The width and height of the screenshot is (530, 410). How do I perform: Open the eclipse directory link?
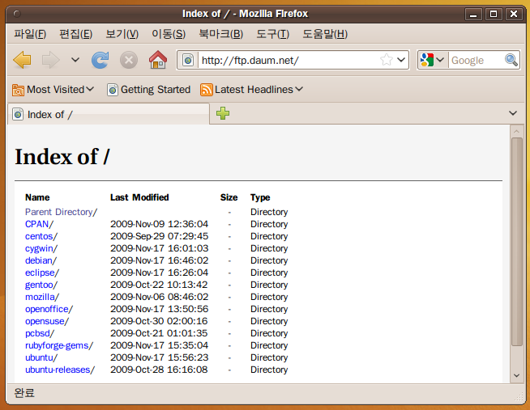pos(40,273)
